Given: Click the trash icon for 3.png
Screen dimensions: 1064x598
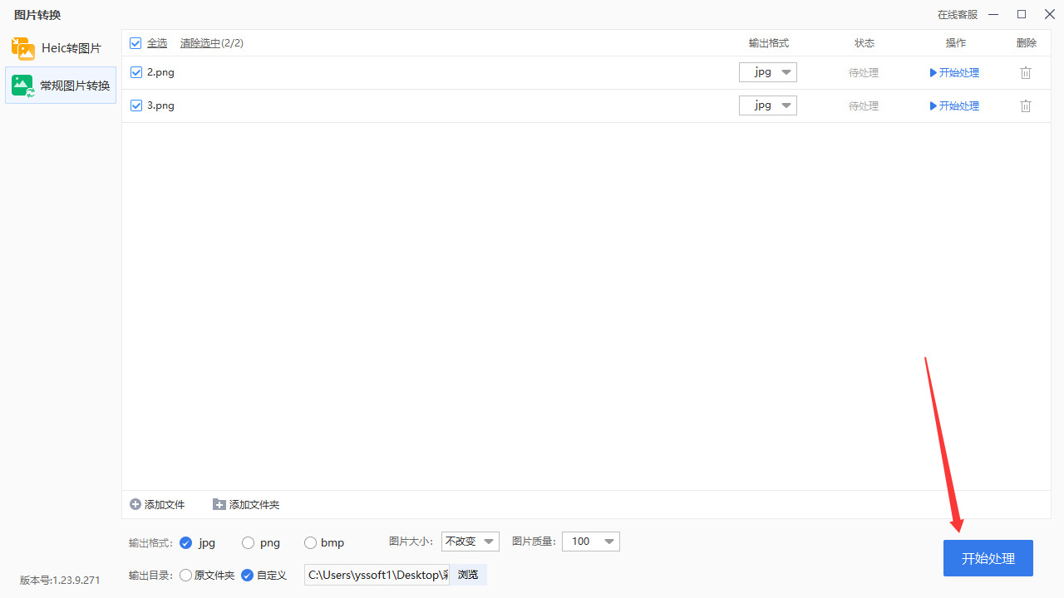Looking at the screenshot, I should point(1026,106).
